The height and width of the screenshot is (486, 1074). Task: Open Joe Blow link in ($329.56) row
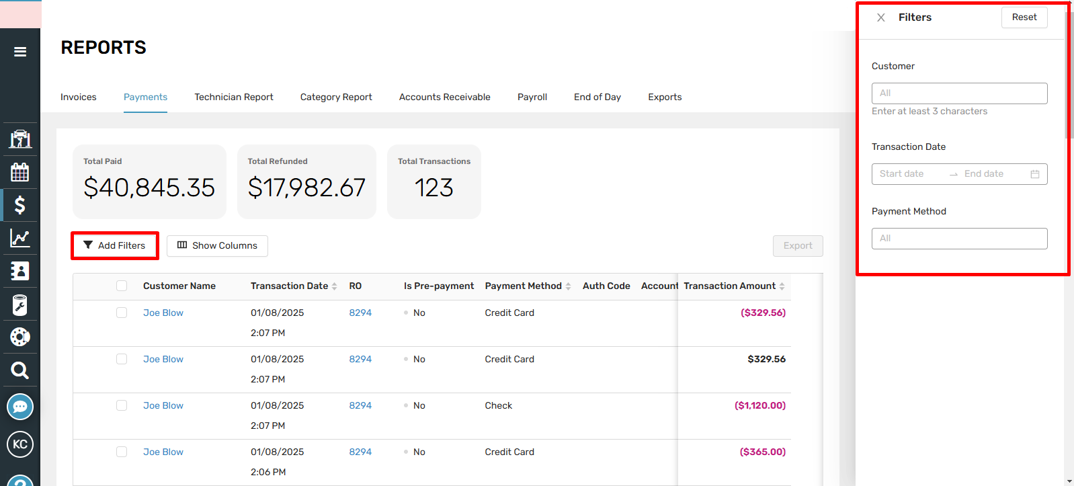(163, 313)
